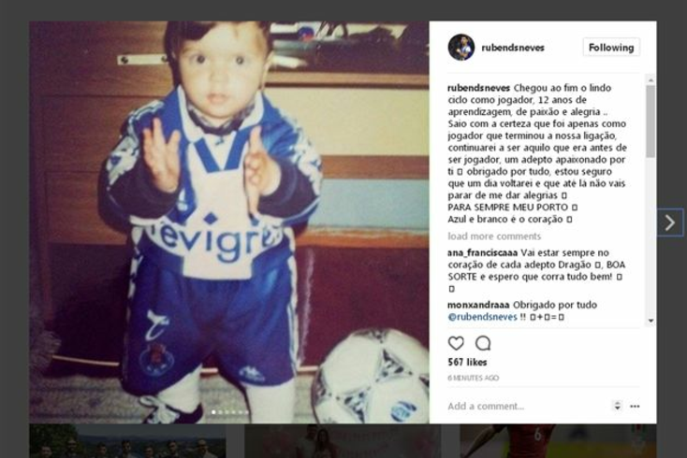Screen dimensions: 687x458
Task: Select the second carousel dot indicator
Action: point(220,412)
